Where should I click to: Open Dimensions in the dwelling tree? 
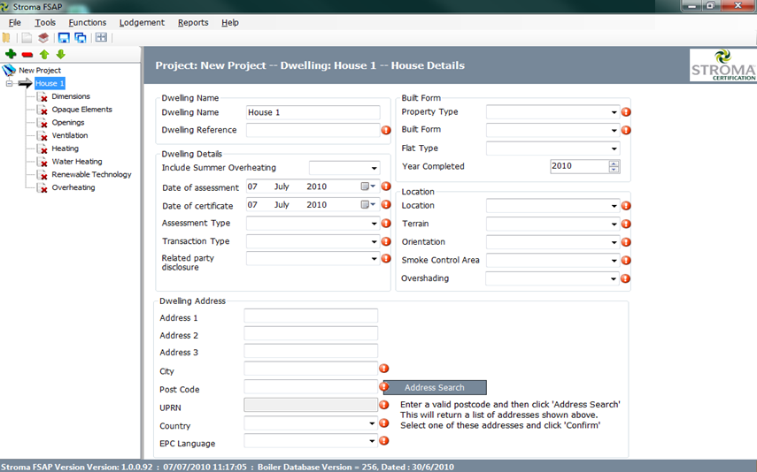click(71, 96)
